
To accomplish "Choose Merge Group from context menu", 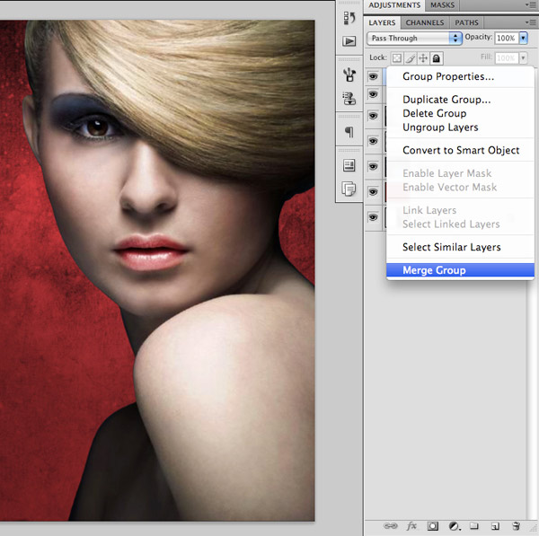I will (434, 270).
